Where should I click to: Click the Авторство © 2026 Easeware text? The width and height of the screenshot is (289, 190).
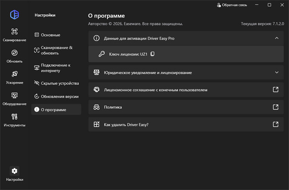click(135, 24)
